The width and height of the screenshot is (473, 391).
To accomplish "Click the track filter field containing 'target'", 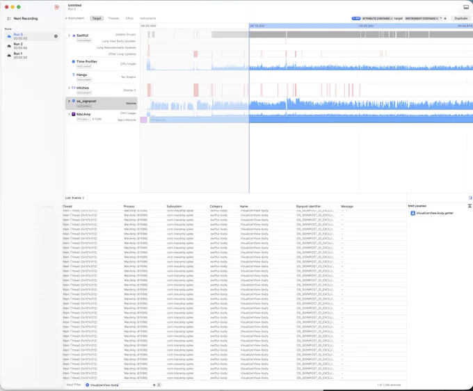I will 399,18.
